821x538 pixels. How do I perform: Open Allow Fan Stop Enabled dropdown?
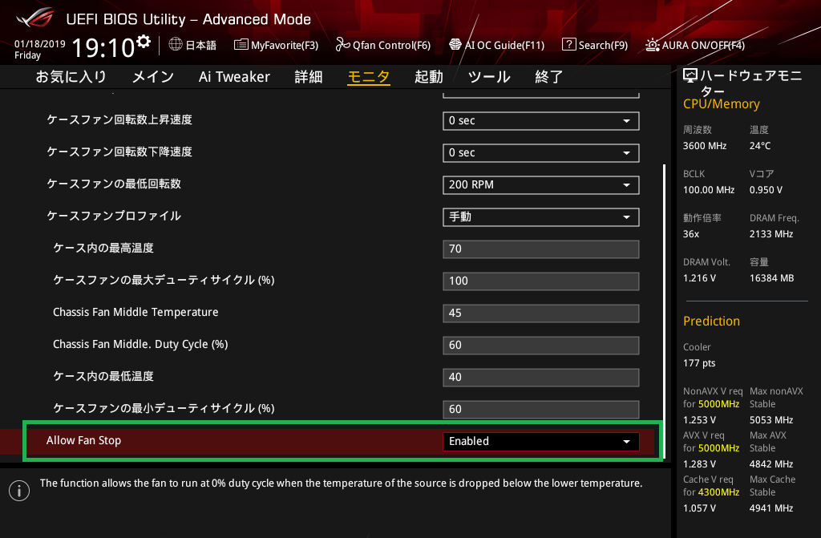[541, 441]
